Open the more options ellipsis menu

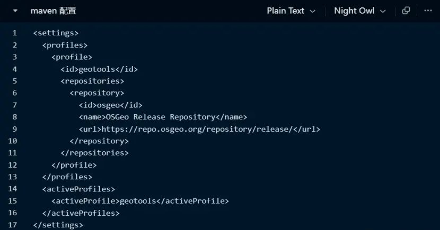tap(428, 11)
